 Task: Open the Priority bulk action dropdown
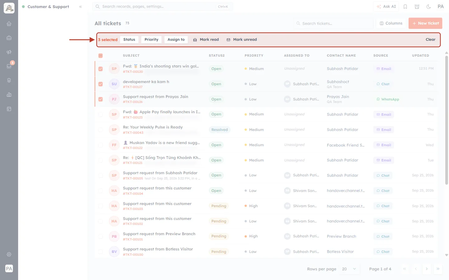[x=151, y=40]
